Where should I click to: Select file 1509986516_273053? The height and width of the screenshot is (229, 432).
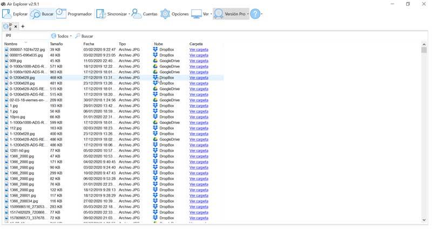[29, 207]
